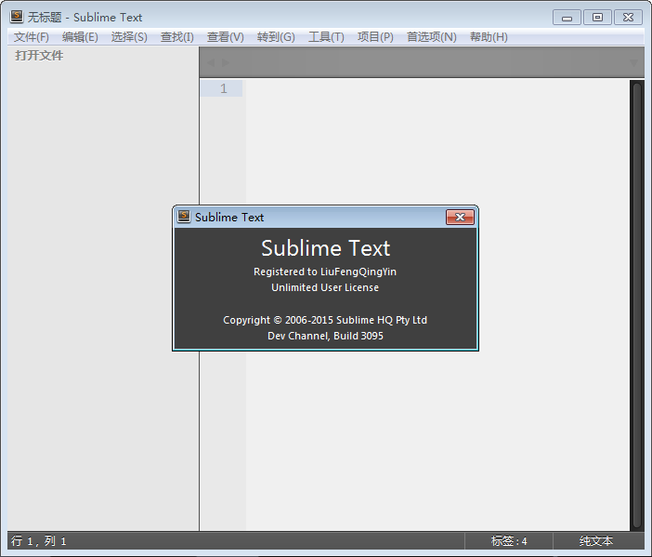This screenshot has height=557, width=652.
Task: Click the Unlimited User License text
Action: (x=325, y=287)
